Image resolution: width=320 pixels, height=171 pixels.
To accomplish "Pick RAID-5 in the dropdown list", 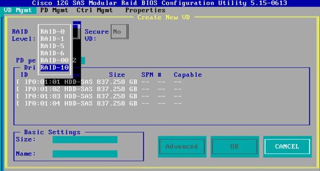I will coord(52,46).
